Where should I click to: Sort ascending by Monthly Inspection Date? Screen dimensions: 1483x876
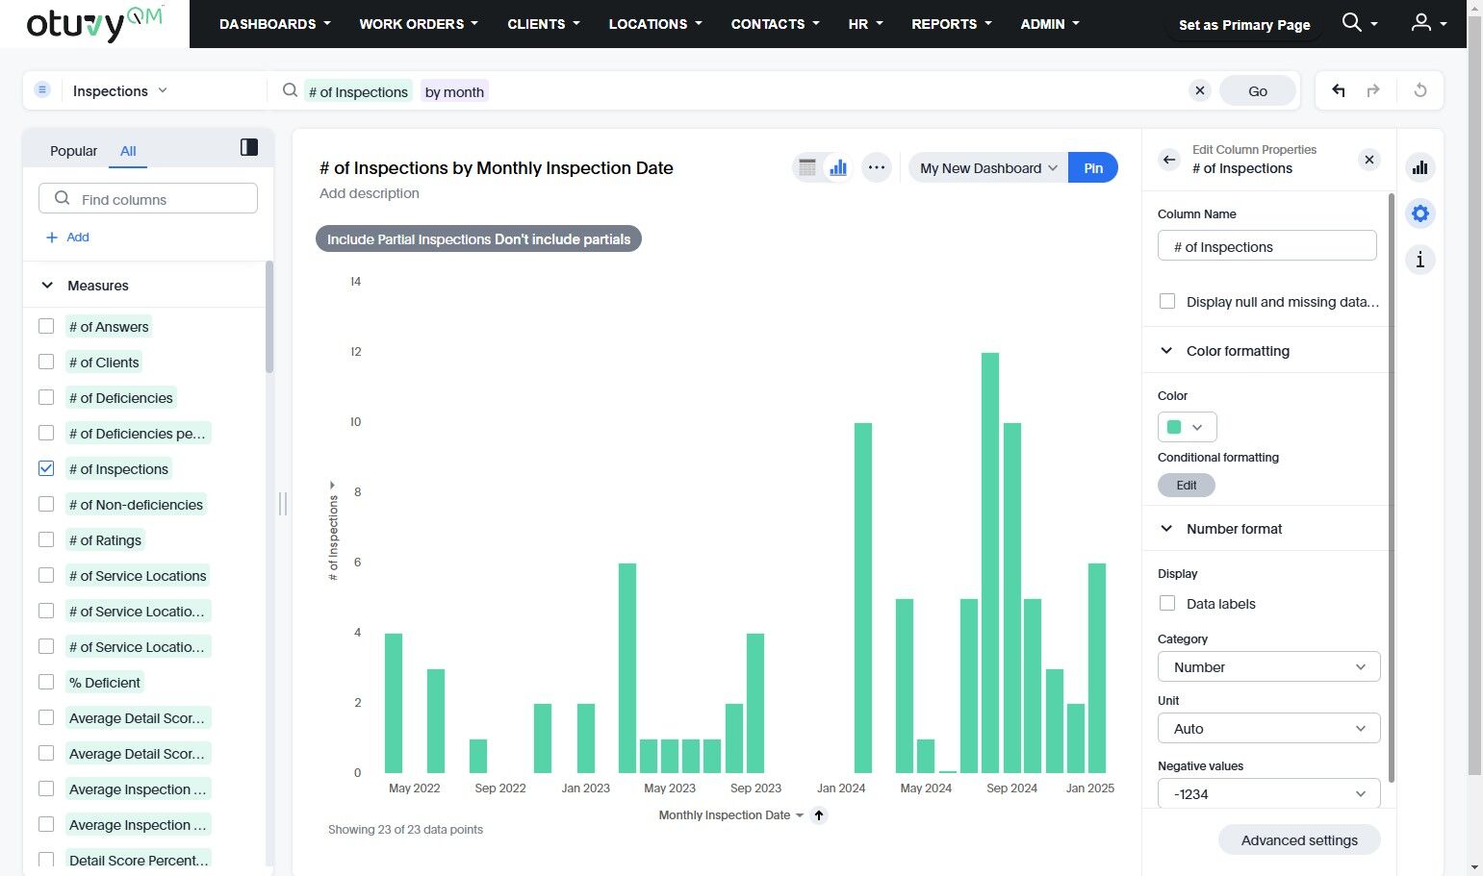click(x=819, y=815)
